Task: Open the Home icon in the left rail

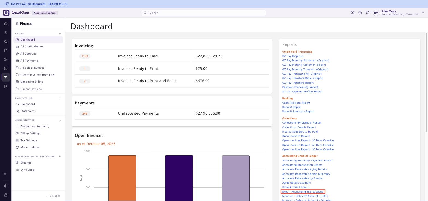Action: [x=6, y=24]
